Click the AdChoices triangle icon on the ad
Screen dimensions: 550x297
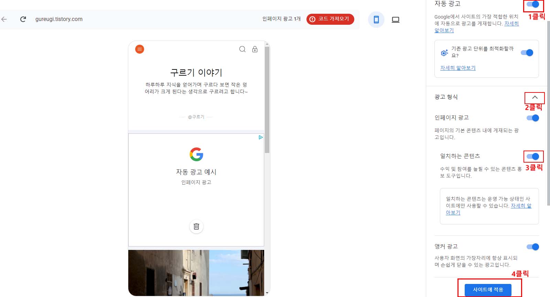pyautogui.click(x=261, y=137)
